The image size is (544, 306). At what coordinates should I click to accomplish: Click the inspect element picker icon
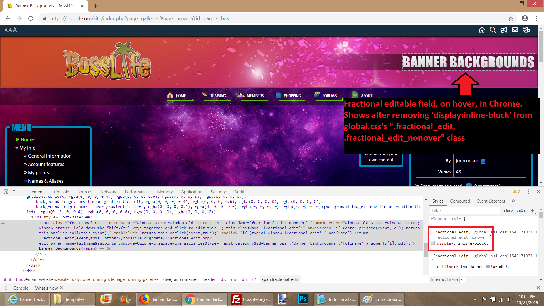coord(6,192)
